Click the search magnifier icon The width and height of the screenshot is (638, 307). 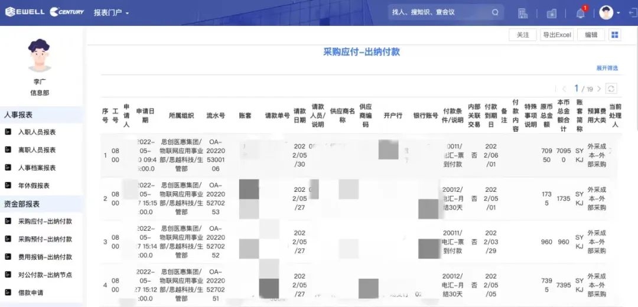tap(495, 12)
